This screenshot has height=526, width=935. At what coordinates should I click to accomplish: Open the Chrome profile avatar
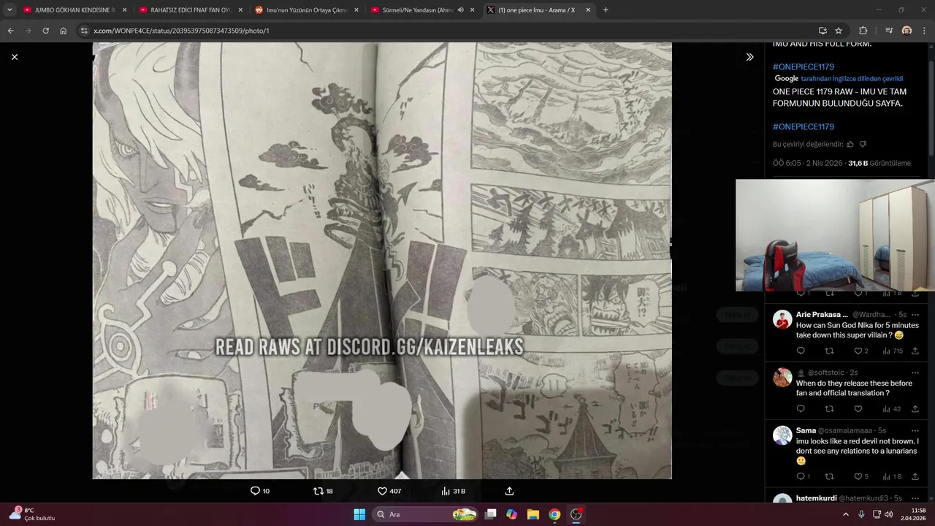point(907,31)
